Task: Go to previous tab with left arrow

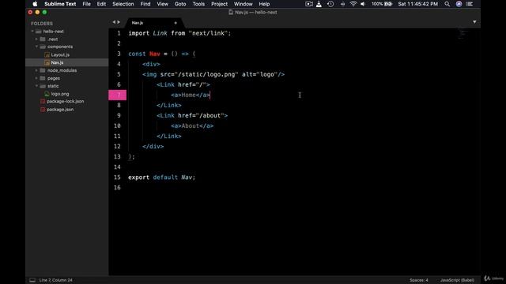Action: 114,22
